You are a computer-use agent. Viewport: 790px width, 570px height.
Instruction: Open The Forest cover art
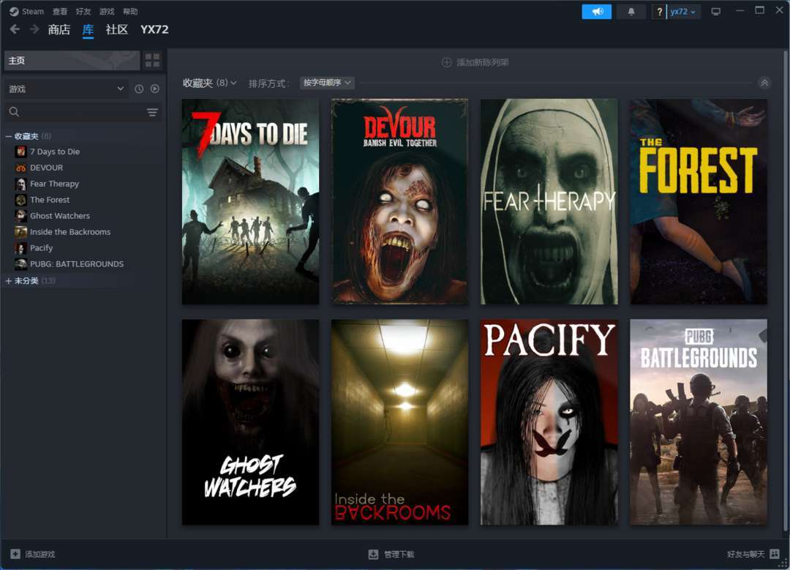coord(699,202)
